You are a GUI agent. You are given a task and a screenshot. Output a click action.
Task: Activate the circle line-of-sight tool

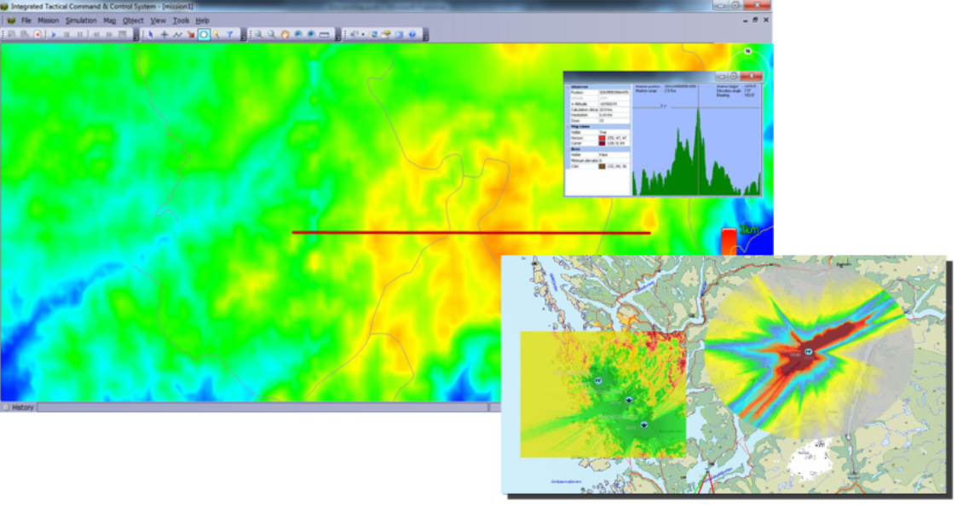click(x=203, y=32)
